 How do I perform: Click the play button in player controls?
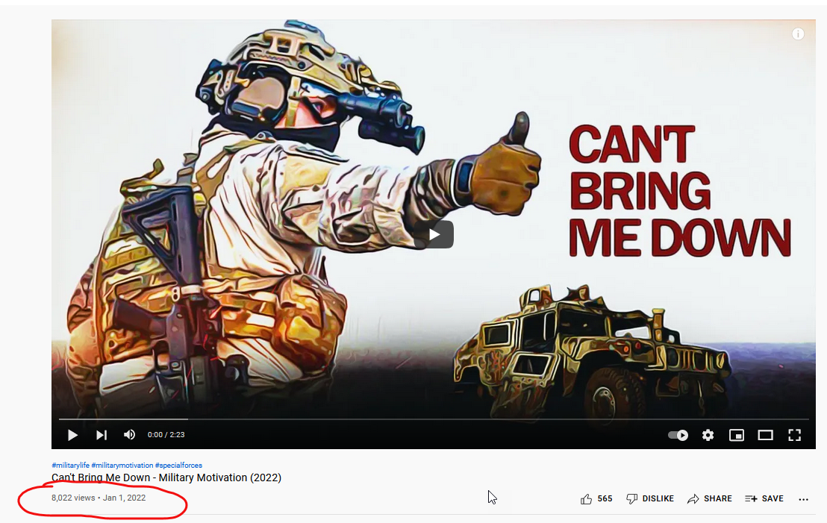pos(73,435)
